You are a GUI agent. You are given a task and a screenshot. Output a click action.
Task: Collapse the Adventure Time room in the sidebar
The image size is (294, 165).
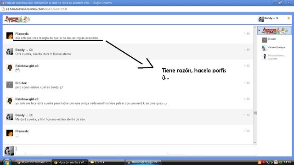click(x=259, y=30)
